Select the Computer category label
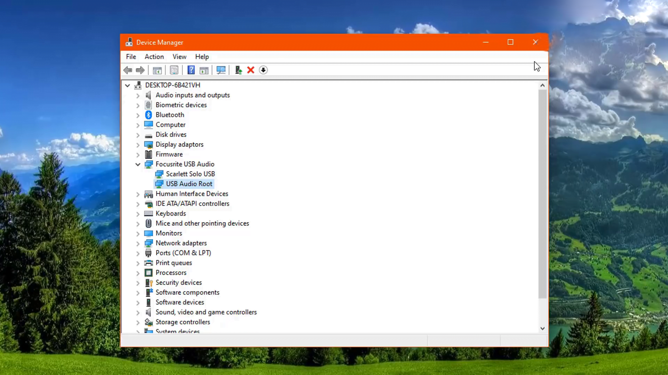Image resolution: width=668 pixels, height=375 pixels. [170, 125]
